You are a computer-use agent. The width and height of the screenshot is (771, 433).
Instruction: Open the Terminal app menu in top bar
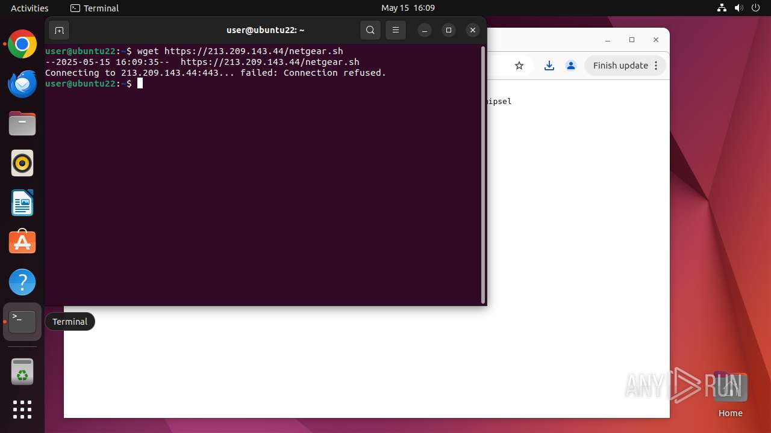coord(95,8)
